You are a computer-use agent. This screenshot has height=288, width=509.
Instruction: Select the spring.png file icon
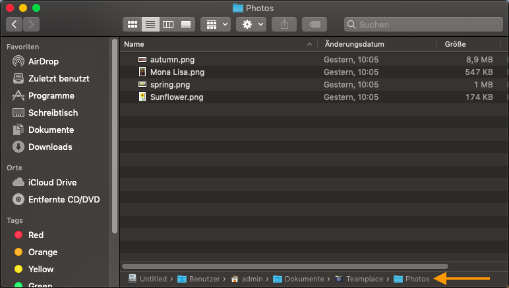(x=142, y=84)
